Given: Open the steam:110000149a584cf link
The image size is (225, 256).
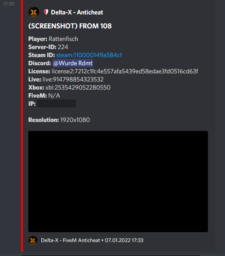Looking at the screenshot, I should pos(89,55).
